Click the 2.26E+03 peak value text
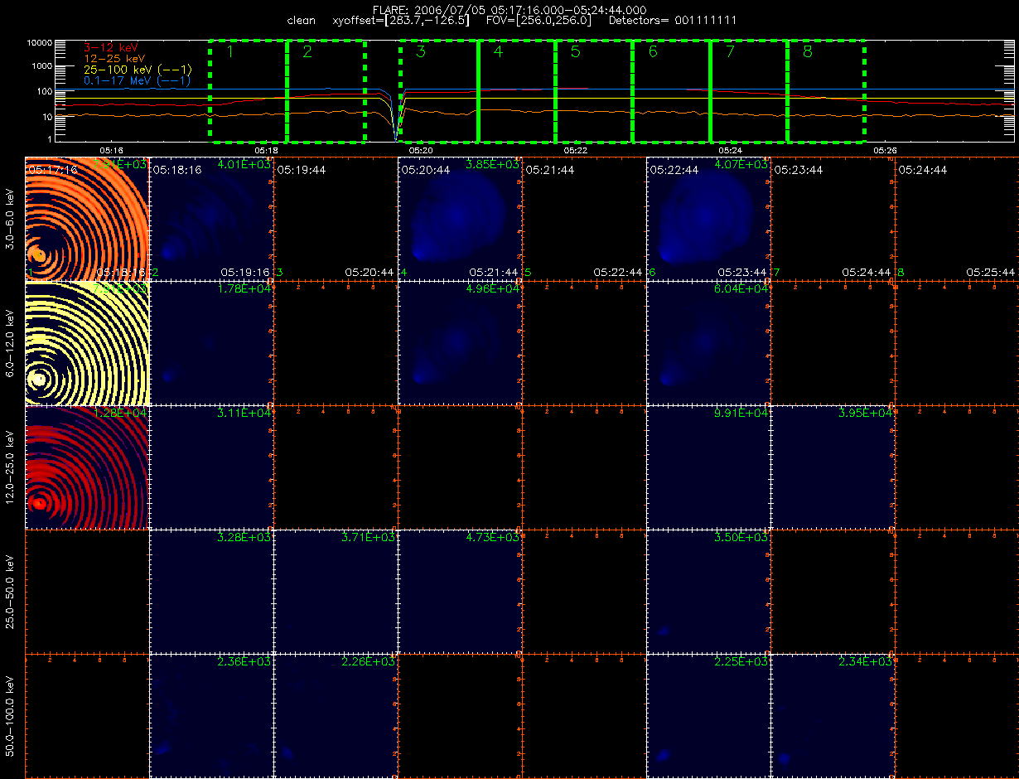The image size is (1019, 779). click(x=369, y=662)
